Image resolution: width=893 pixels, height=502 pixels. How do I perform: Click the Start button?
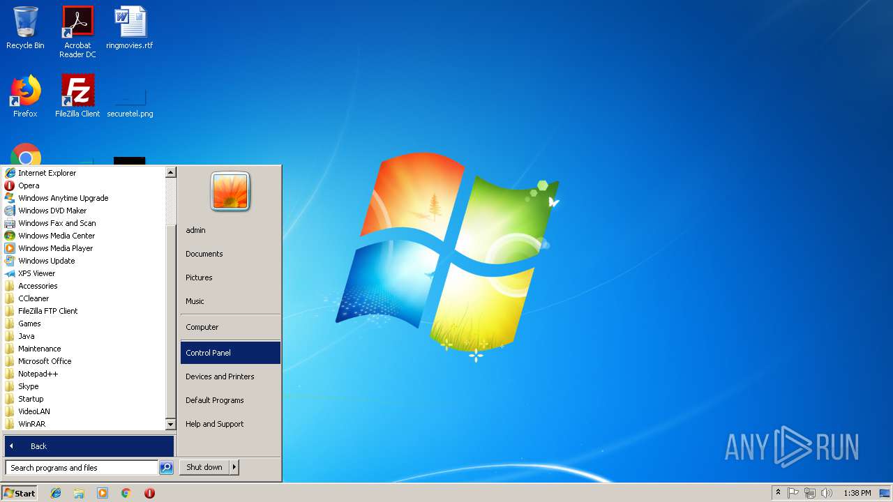pos(20,493)
